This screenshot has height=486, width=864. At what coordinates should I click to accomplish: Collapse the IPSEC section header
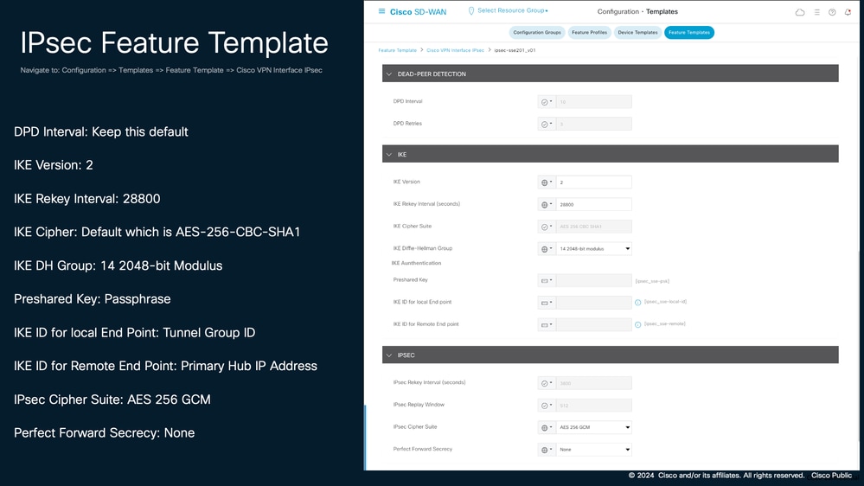[x=610, y=355]
